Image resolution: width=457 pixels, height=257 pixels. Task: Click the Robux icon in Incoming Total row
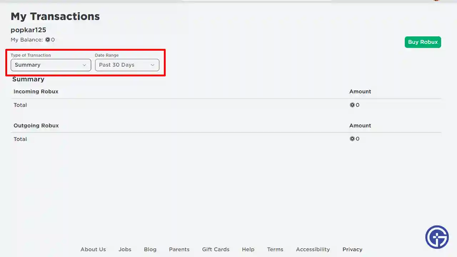[x=352, y=105]
